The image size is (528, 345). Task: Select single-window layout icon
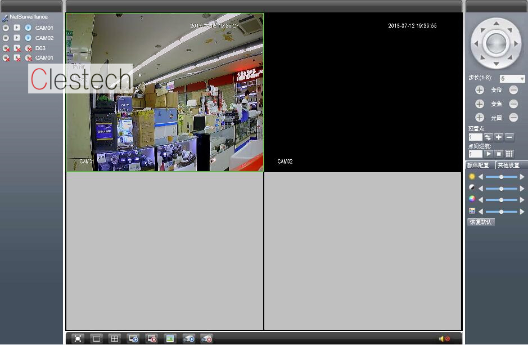coord(97,339)
